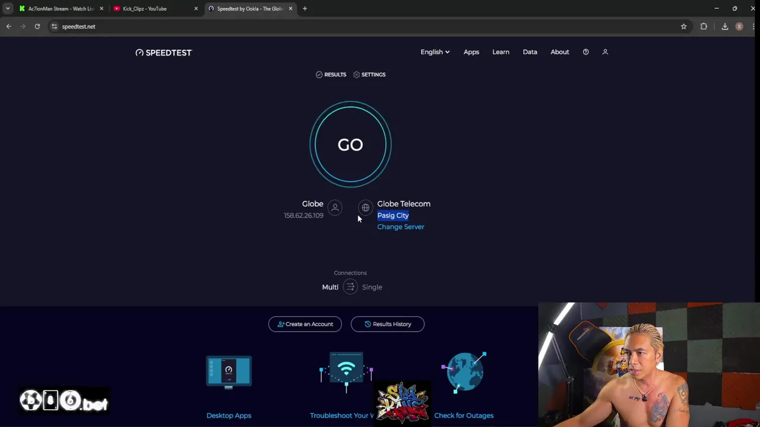Click the site information icon in address bar
Image resolution: width=760 pixels, height=427 pixels.
click(54, 27)
